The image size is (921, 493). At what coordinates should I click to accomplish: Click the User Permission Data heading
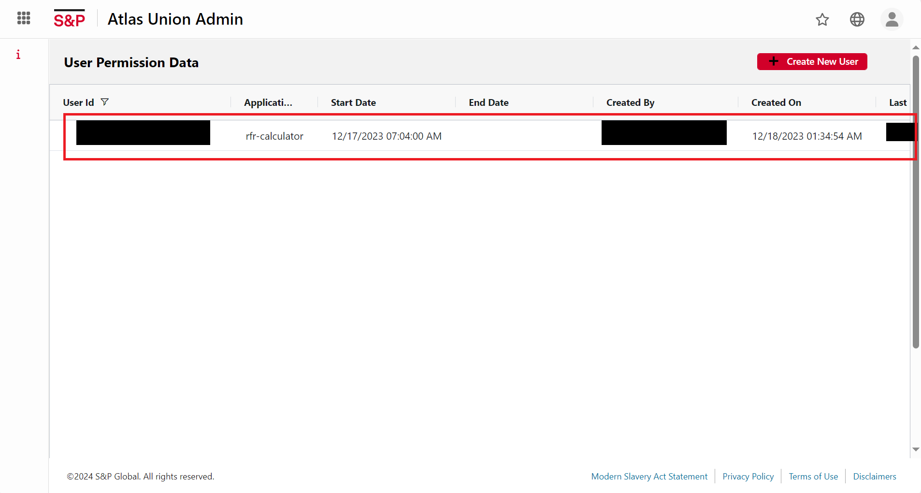[131, 62]
